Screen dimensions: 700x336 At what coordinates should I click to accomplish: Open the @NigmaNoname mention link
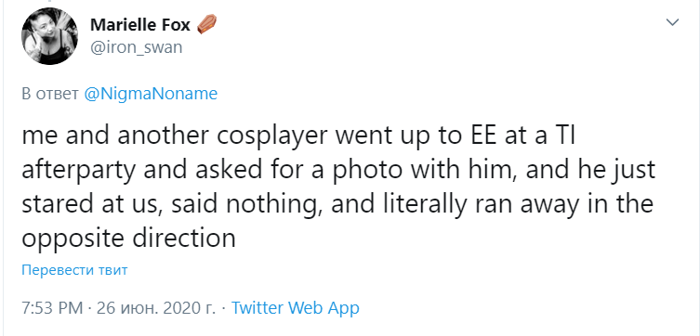[x=151, y=94]
